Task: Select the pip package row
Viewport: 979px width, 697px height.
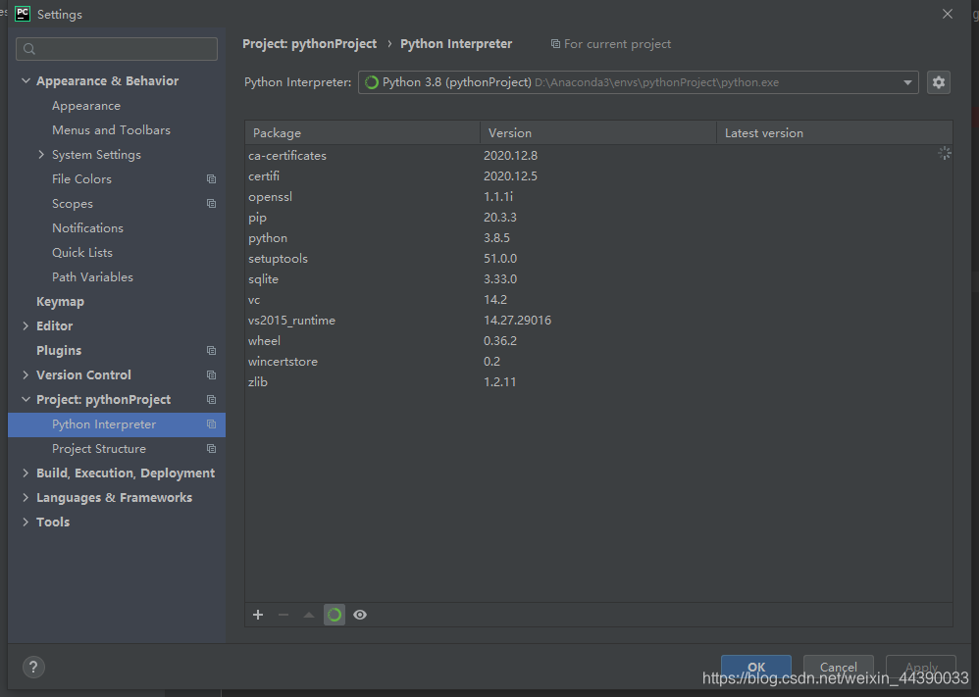Action: [598, 218]
